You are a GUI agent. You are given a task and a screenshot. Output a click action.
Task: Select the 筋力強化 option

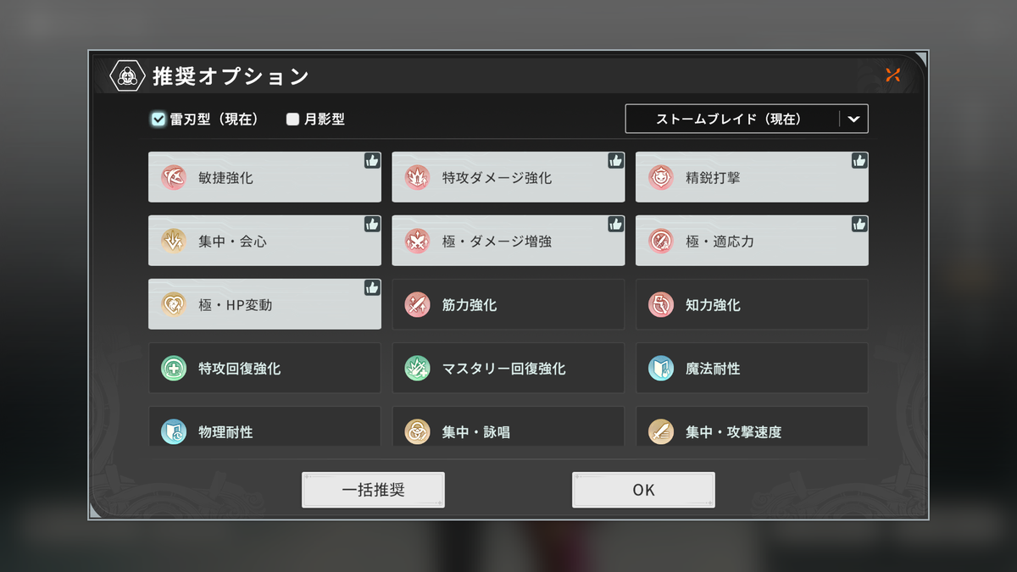(x=508, y=305)
